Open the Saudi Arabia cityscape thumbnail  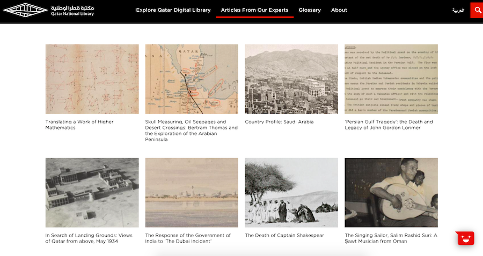pyautogui.click(x=291, y=79)
